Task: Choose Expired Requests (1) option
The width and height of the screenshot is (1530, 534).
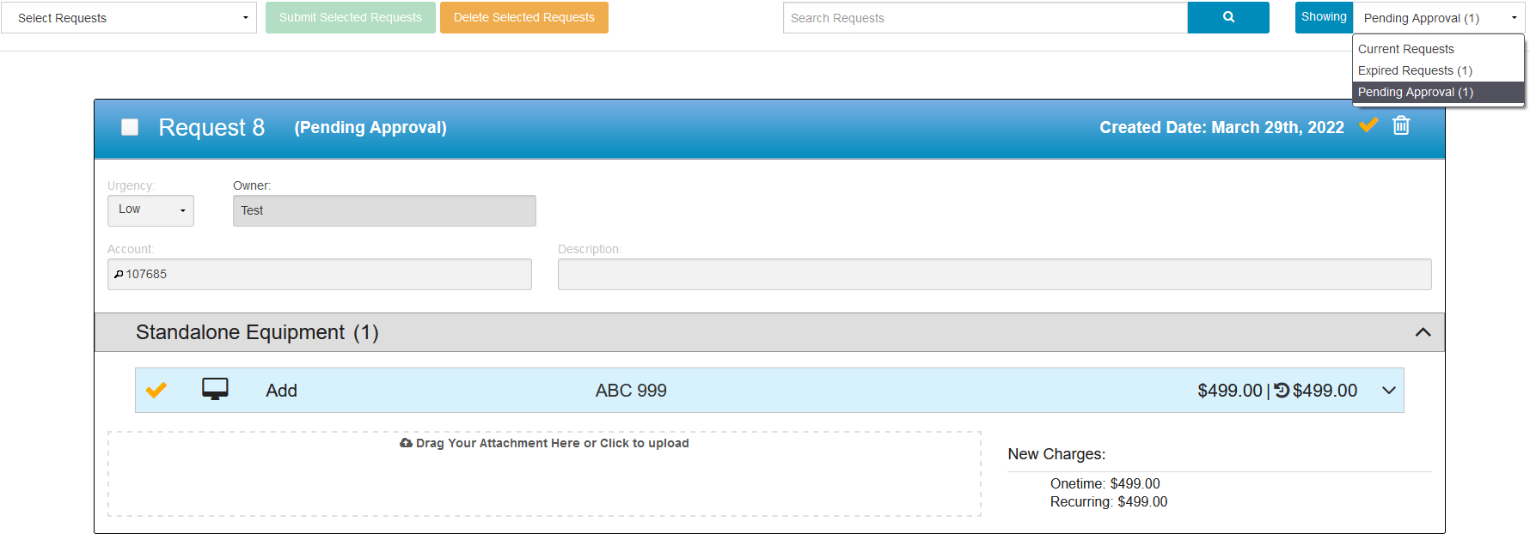Action: [1414, 70]
